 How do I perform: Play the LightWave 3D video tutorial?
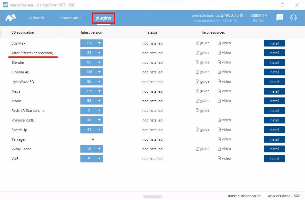224,81
